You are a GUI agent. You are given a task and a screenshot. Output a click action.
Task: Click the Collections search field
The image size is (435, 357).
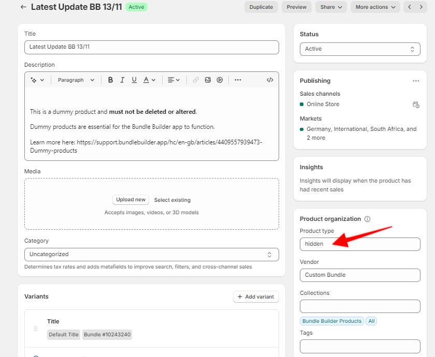click(x=360, y=306)
